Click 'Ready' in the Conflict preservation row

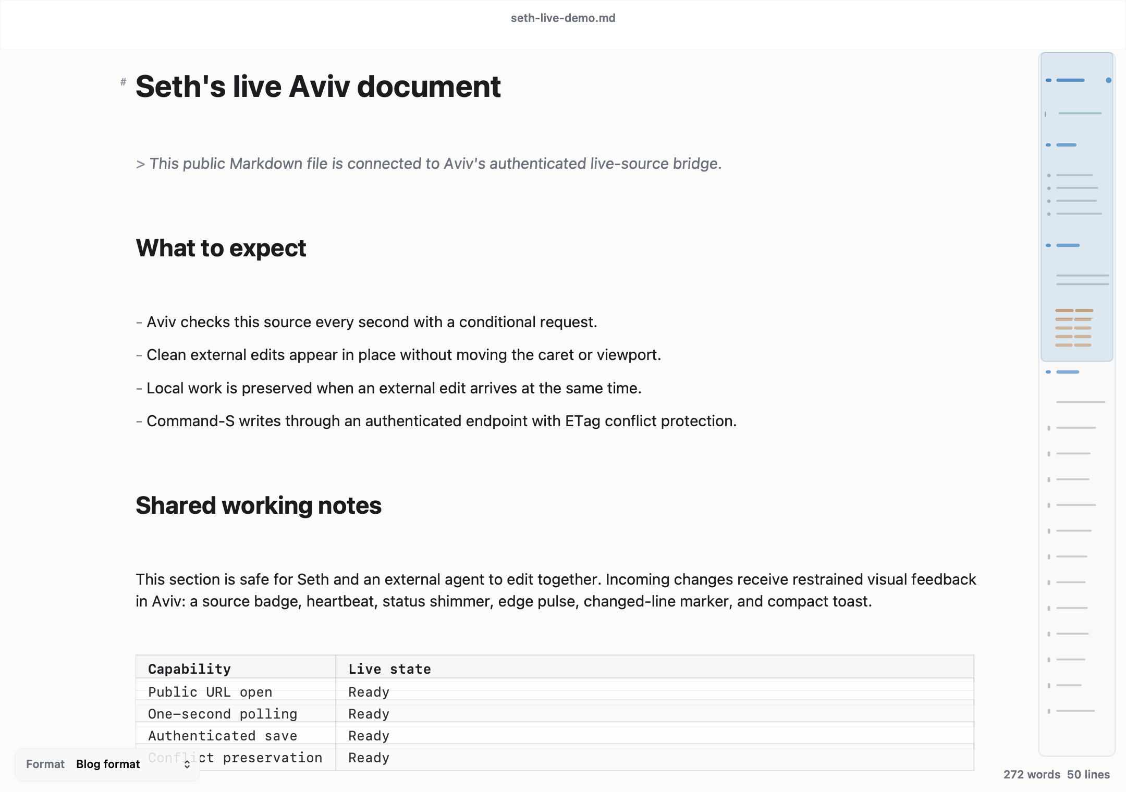pos(369,758)
